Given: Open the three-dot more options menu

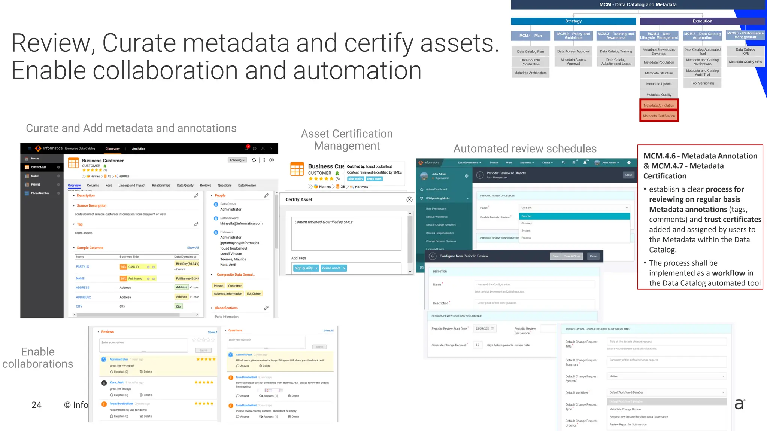Looking at the screenshot, I should [264, 160].
